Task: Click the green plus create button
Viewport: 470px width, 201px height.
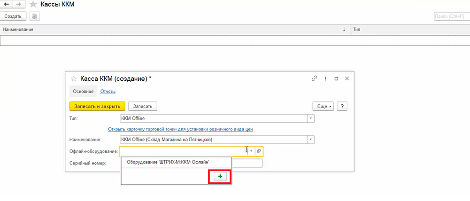Action: tap(220, 176)
